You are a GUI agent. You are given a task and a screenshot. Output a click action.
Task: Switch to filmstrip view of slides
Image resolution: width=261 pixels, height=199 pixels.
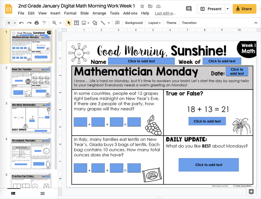pos(13,193)
